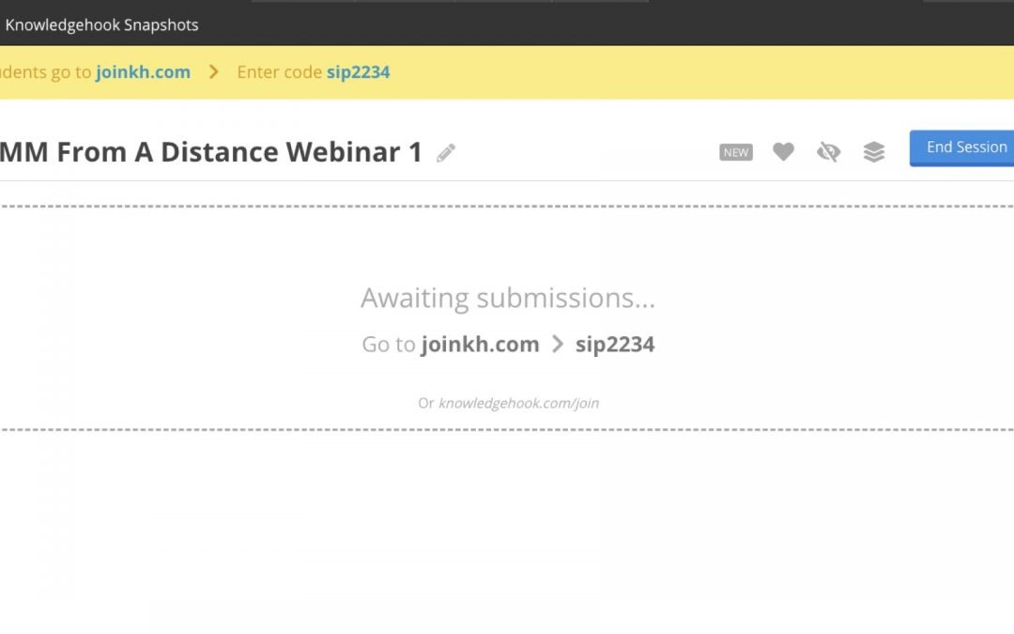Click the gray chevron beside center joinkh.com
1014x634 pixels.
(558, 345)
